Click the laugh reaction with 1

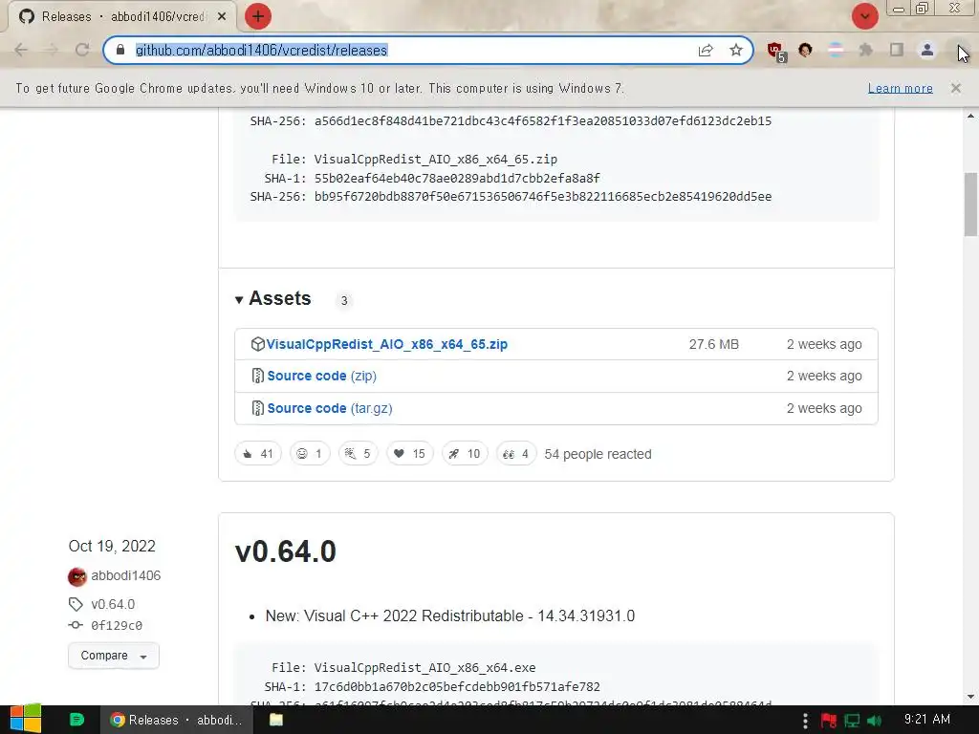click(x=310, y=454)
